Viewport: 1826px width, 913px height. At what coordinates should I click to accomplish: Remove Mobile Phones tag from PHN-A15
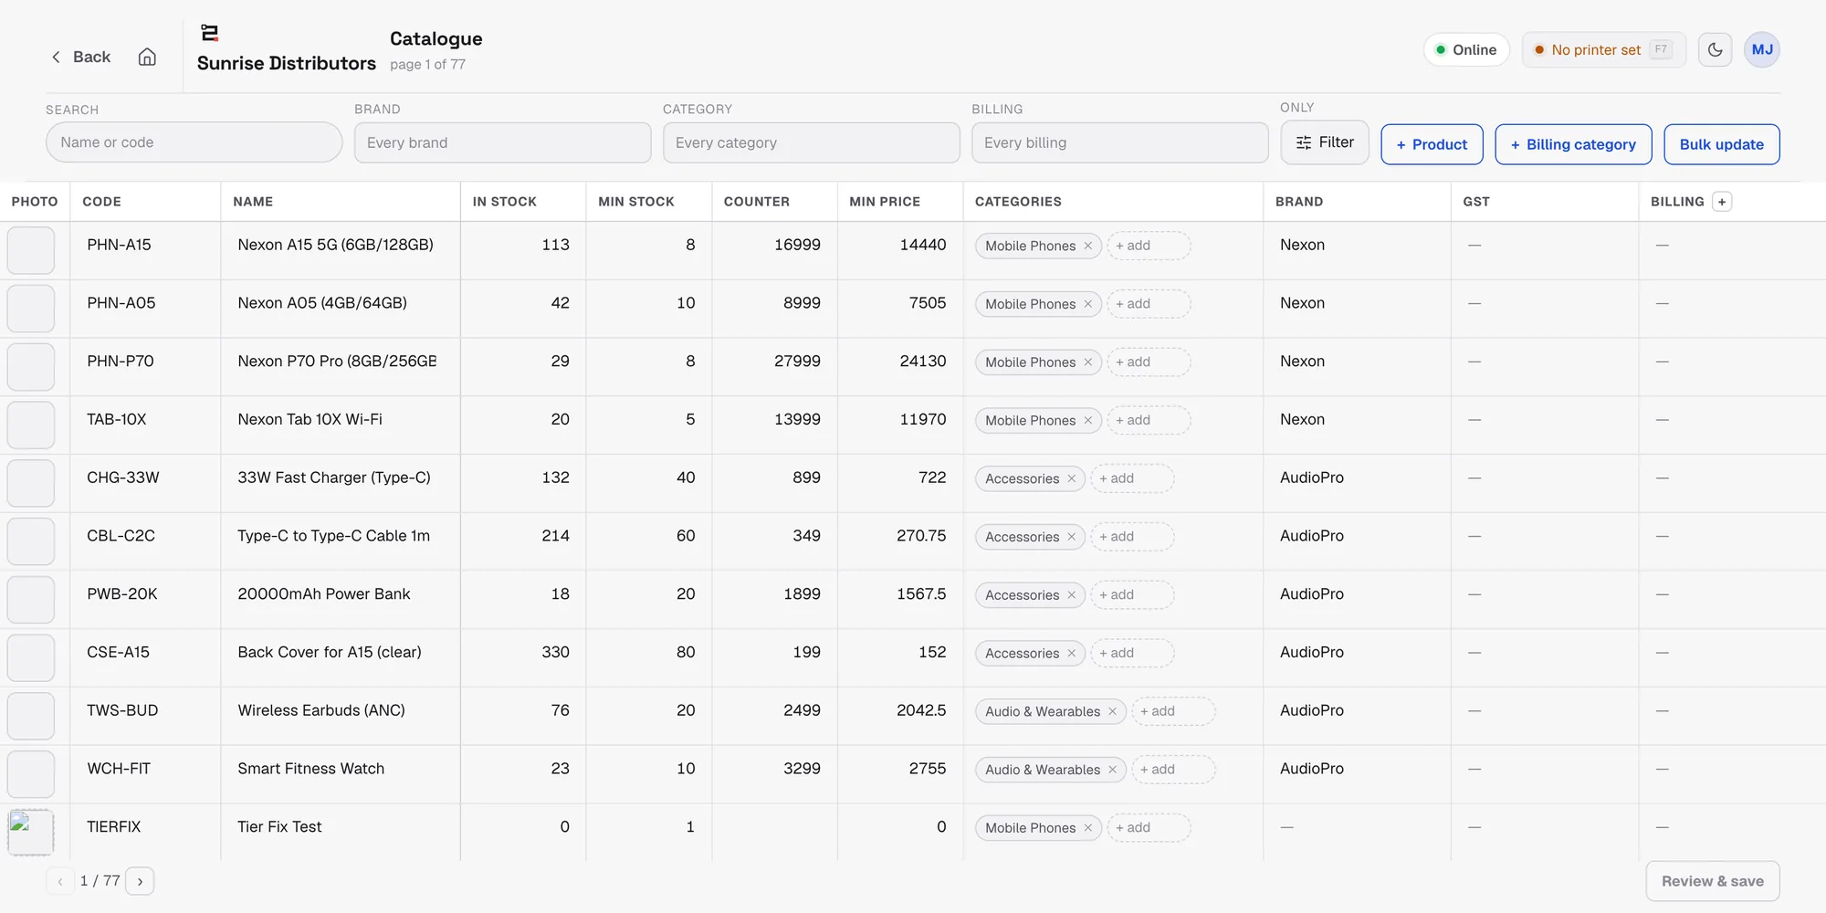[1087, 246]
